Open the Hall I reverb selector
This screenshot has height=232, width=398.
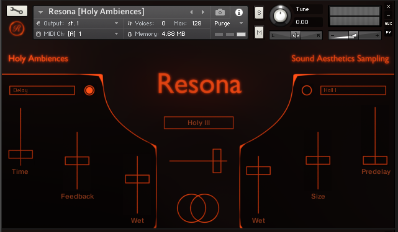pyautogui.click(x=353, y=90)
